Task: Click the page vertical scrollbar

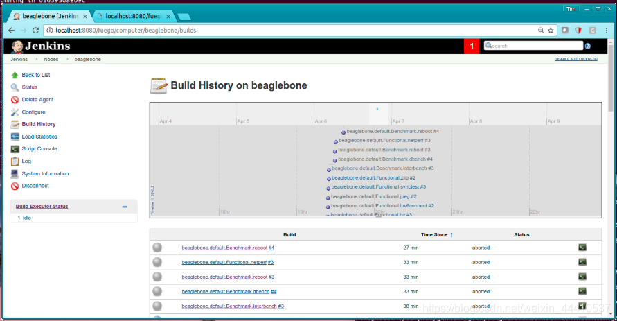Action: click(611, 79)
